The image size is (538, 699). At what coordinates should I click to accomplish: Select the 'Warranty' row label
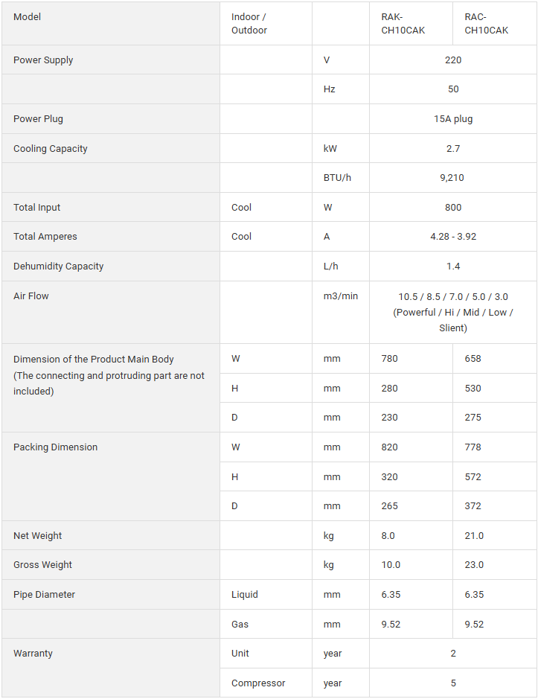click(33, 654)
